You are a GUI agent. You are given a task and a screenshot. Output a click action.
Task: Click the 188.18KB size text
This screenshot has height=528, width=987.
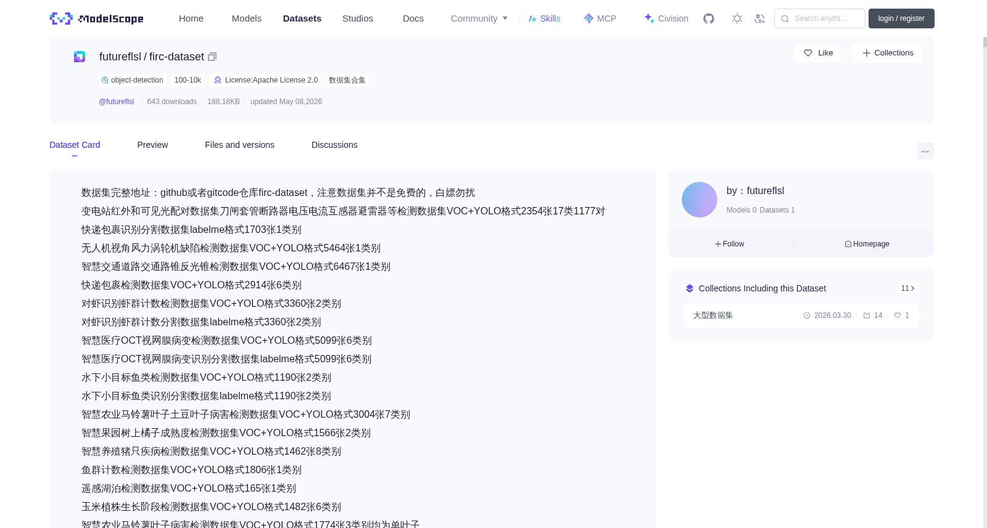pyautogui.click(x=223, y=102)
